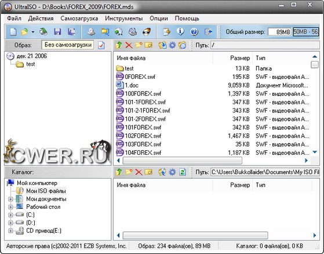Create a new image with New icon
324x254 pixels.
click(x=13, y=32)
